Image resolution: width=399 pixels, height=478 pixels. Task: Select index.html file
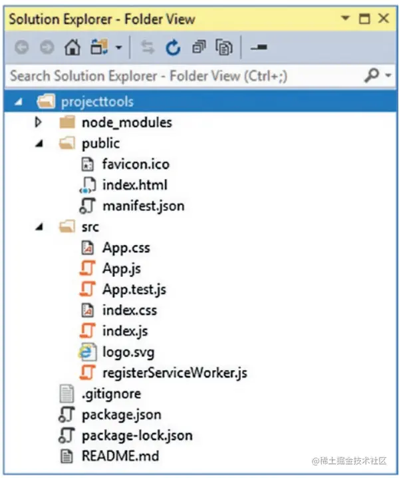coord(135,185)
